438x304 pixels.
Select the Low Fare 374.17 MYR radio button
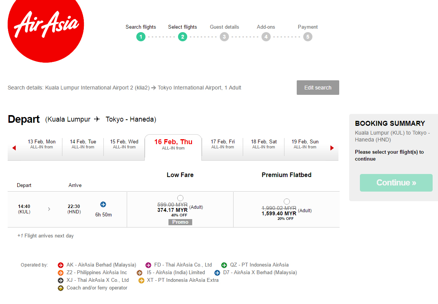tap(180, 198)
